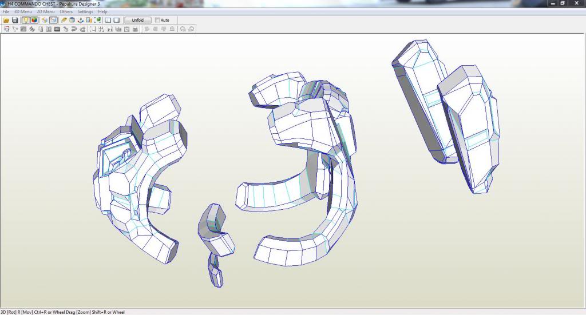Click the undo arrow icon

point(74,29)
